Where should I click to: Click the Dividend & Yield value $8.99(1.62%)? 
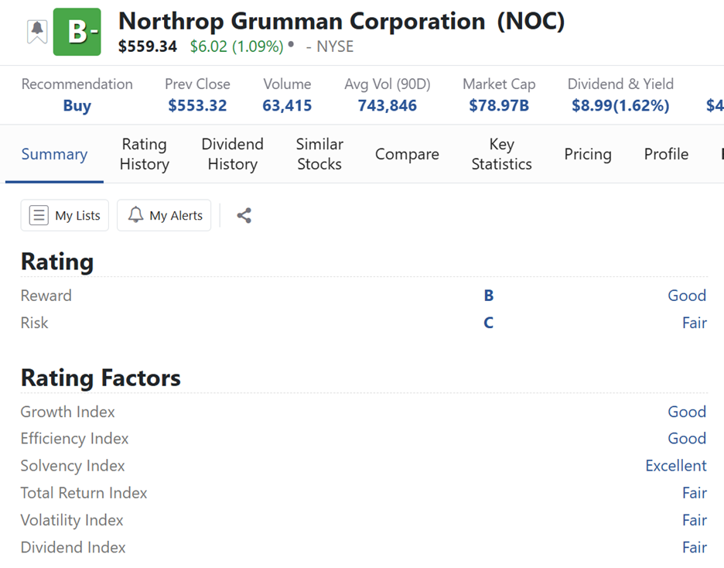[x=620, y=106]
